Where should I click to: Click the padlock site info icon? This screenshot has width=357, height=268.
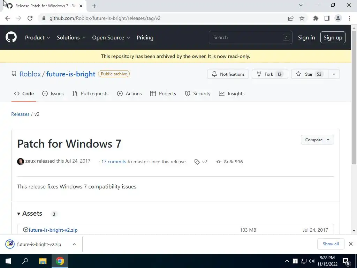(x=44, y=18)
